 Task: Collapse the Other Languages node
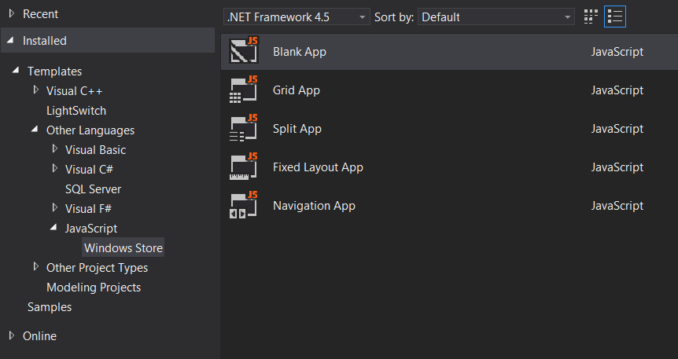(x=35, y=130)
